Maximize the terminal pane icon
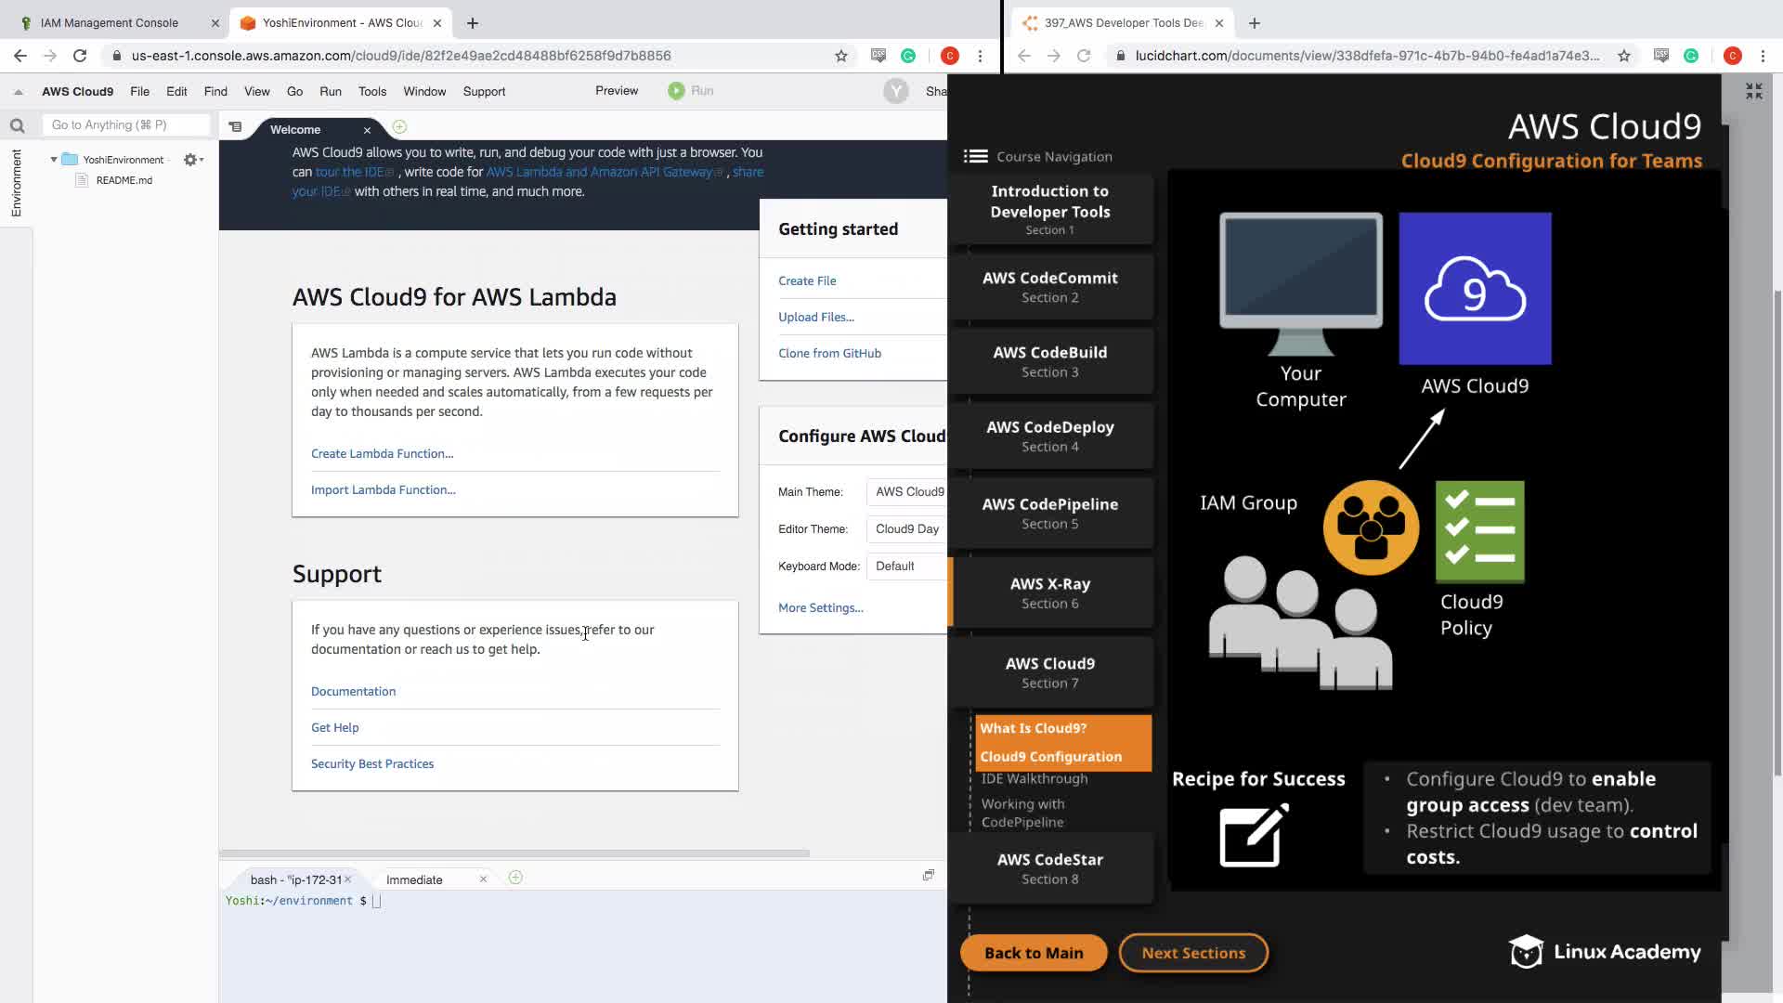The image size is (1783, 1003). tap(928, 875)
